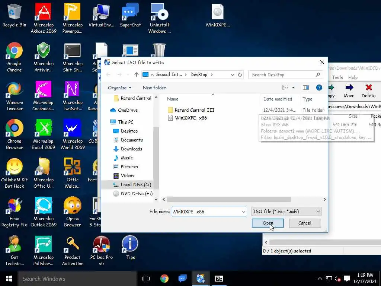Click the Task View taskbar button
Screen dimensions: 381x286
click(145, 279)
